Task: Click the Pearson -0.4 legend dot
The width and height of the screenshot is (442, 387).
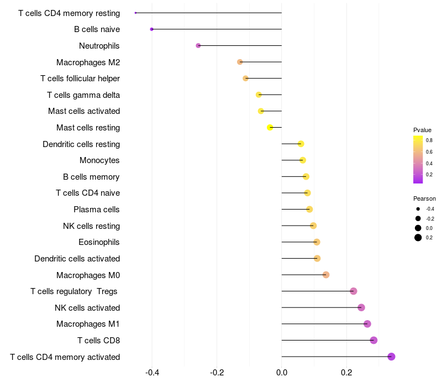Action: (x=418, y=209)
